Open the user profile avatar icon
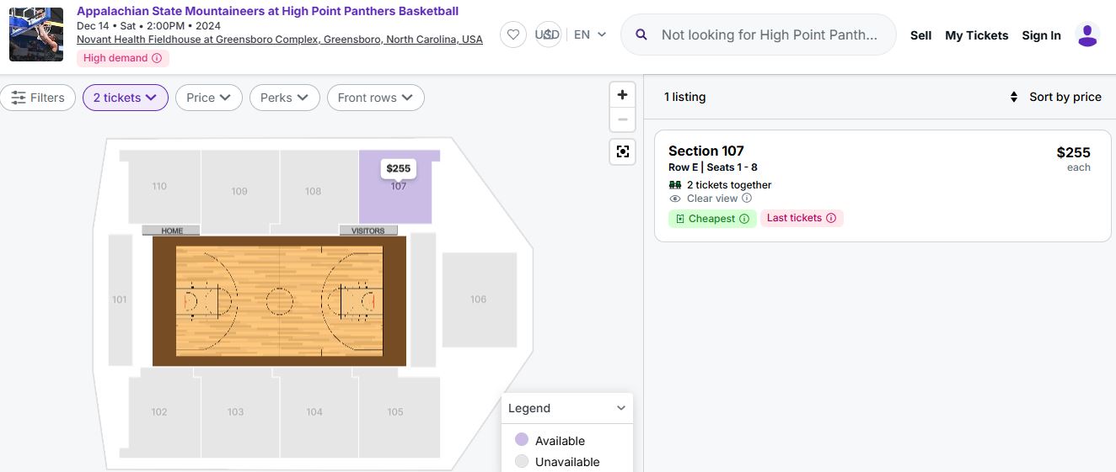Screen dimensions: 1116x472 point(1087,35)
